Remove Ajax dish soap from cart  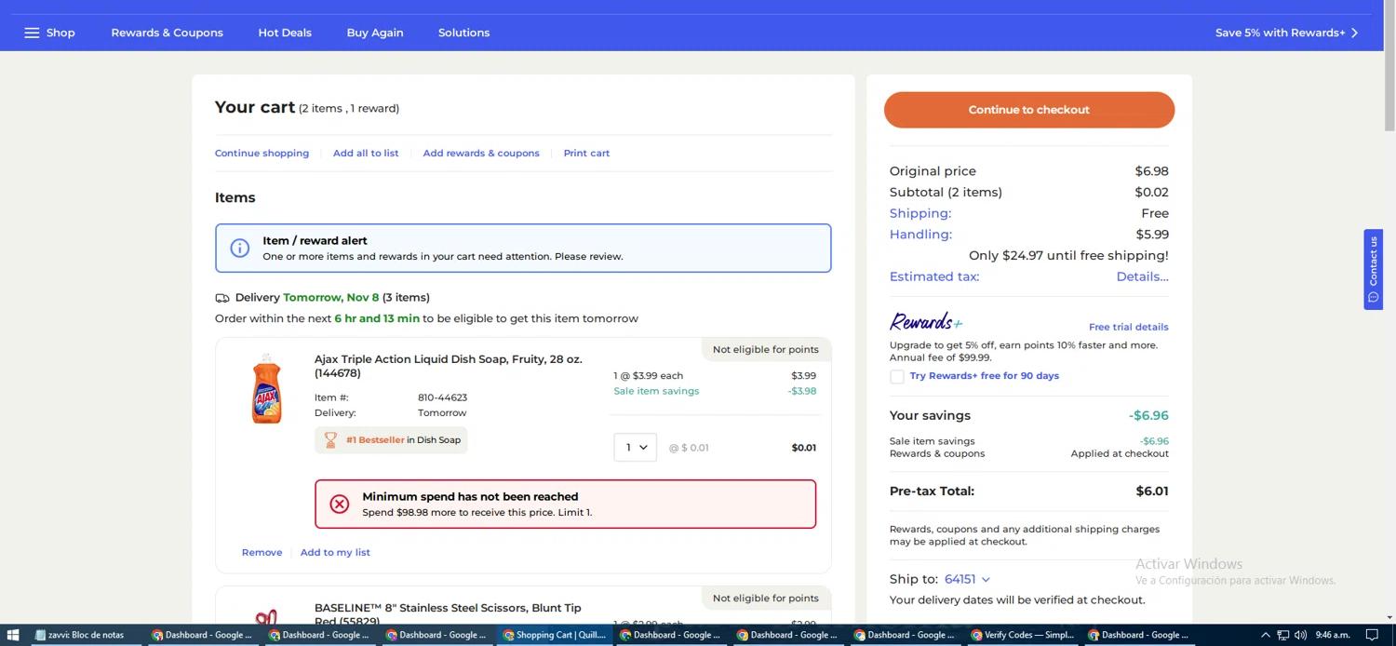tap(262, 553)
